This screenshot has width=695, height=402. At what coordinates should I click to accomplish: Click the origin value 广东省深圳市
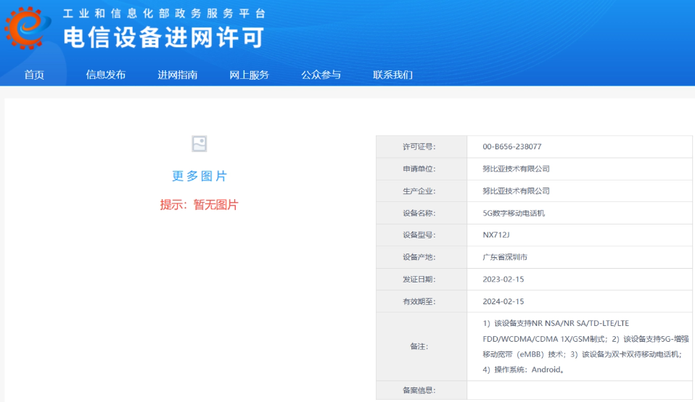click(505, 257)
